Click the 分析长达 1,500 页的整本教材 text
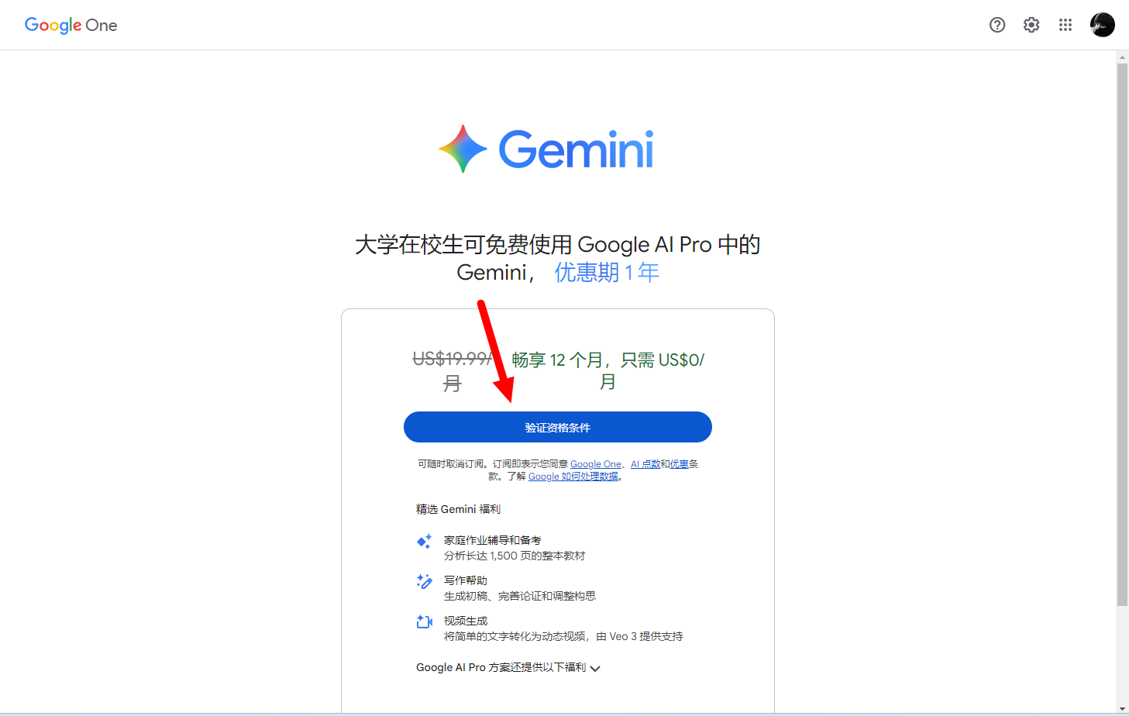 tap(515, 556)
